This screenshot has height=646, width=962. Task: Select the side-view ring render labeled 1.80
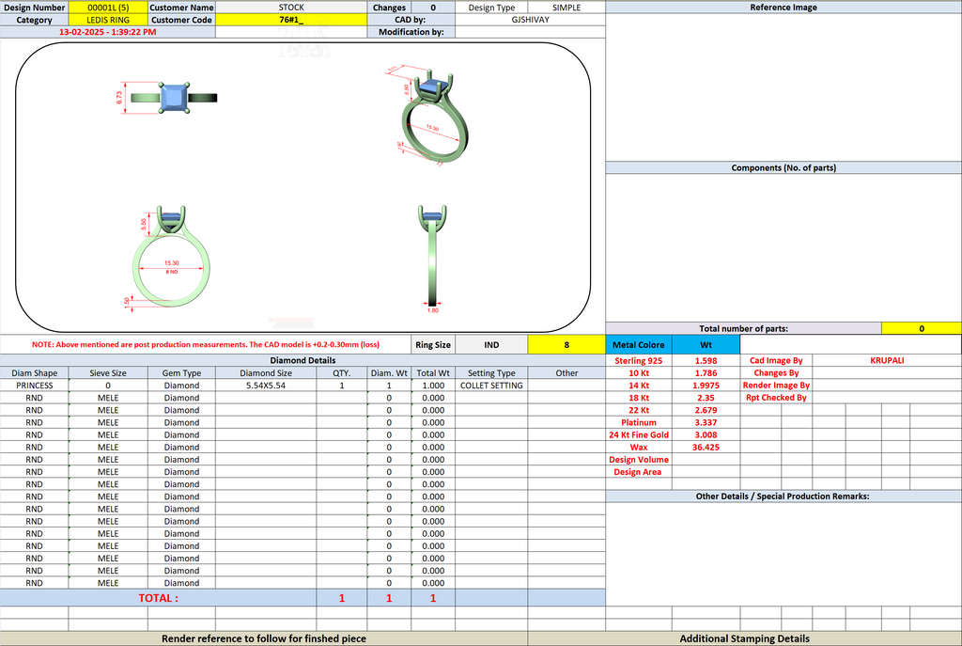(x=432, y=260)
